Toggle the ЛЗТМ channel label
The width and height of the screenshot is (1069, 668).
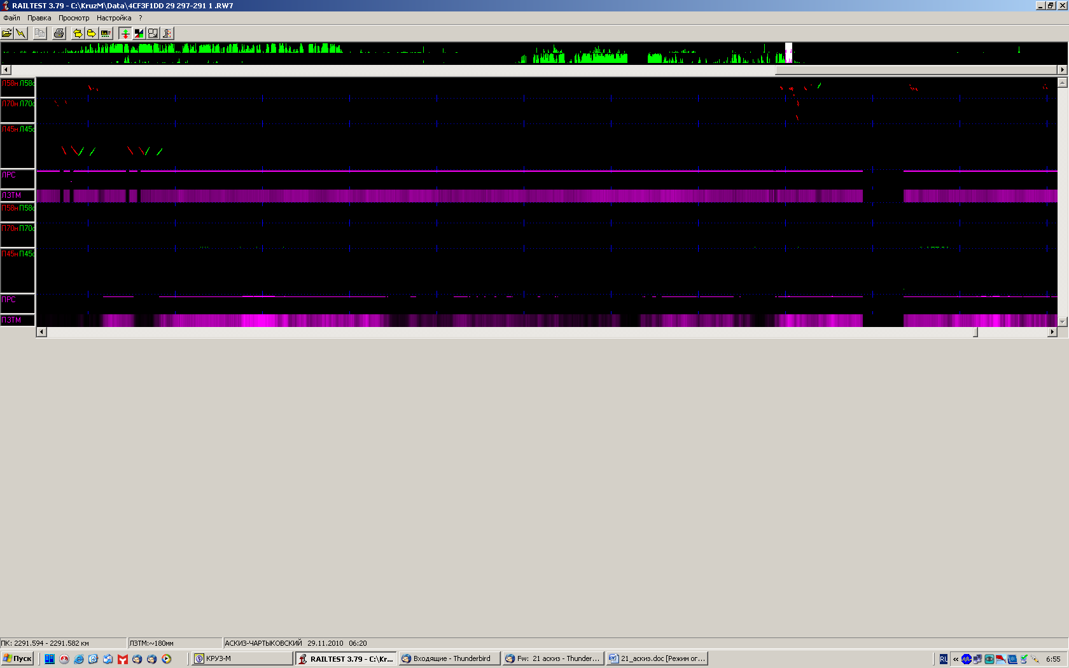[x=18, y=195]
